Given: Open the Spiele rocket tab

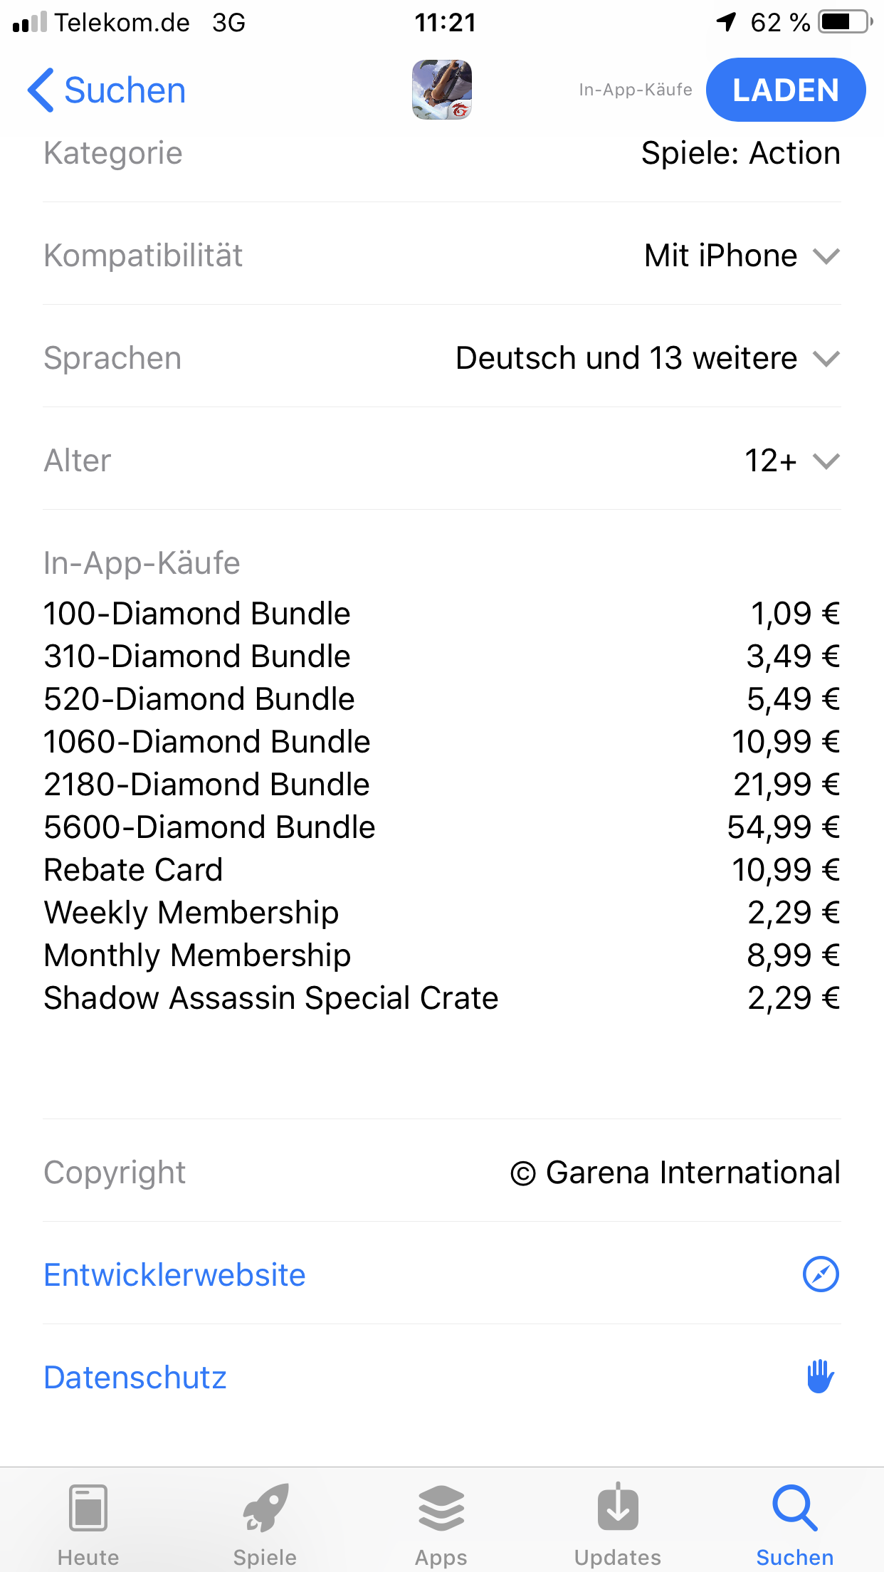Looking at the screenshot, I should pos(265,1508).
